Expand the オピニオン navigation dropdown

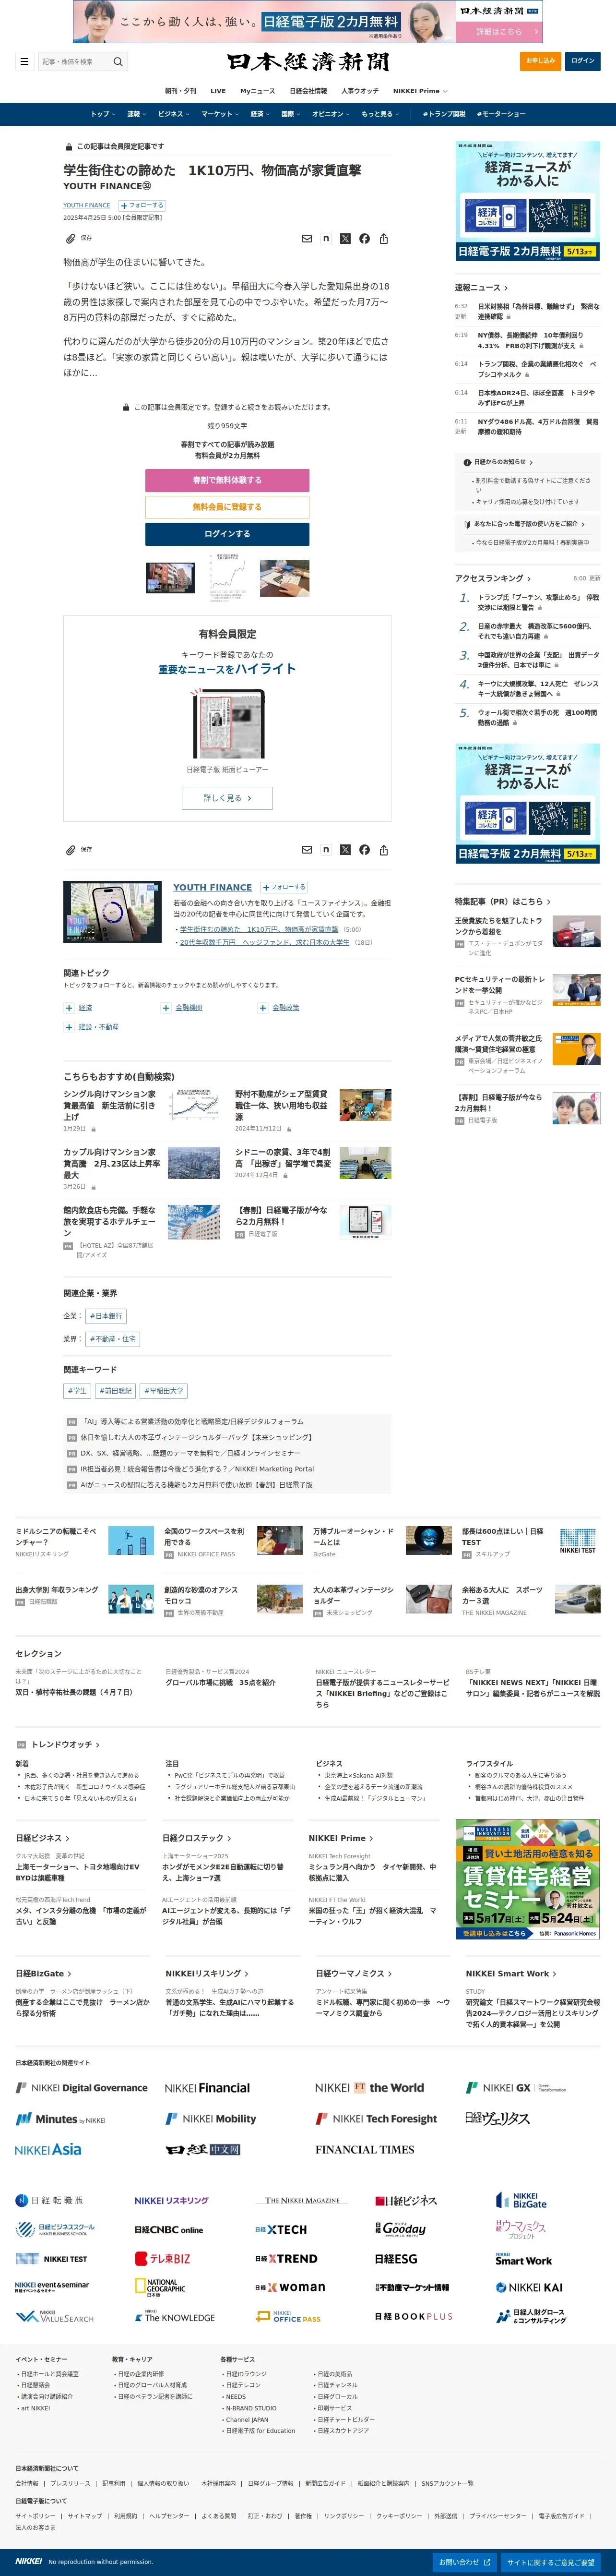click(x=331, y=114)
